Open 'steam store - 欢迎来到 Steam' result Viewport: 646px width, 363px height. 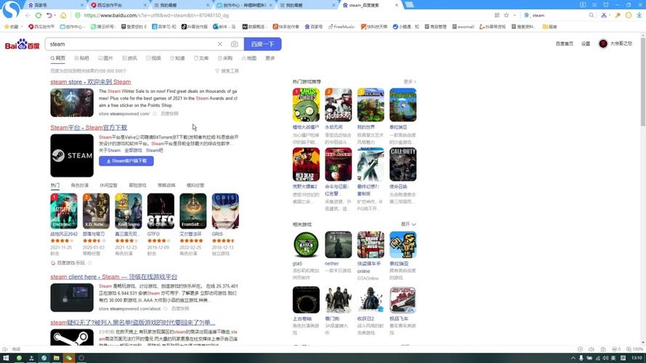(x=91, y=82)
